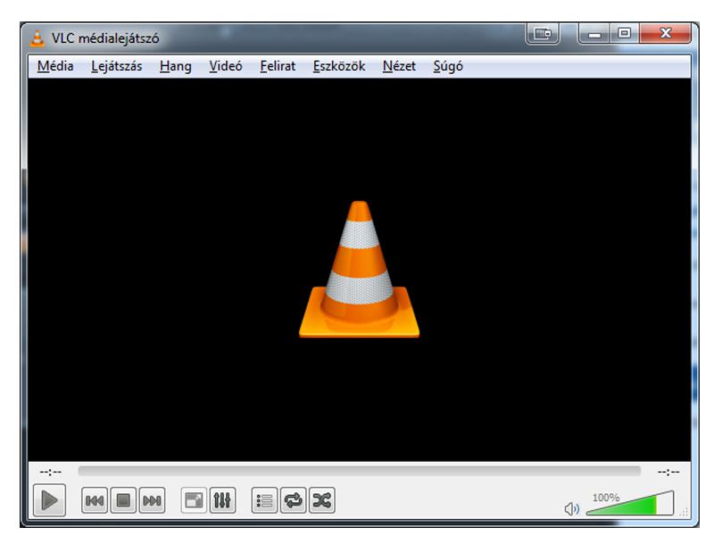
Task: Open the Média menu
Action: 55,66
